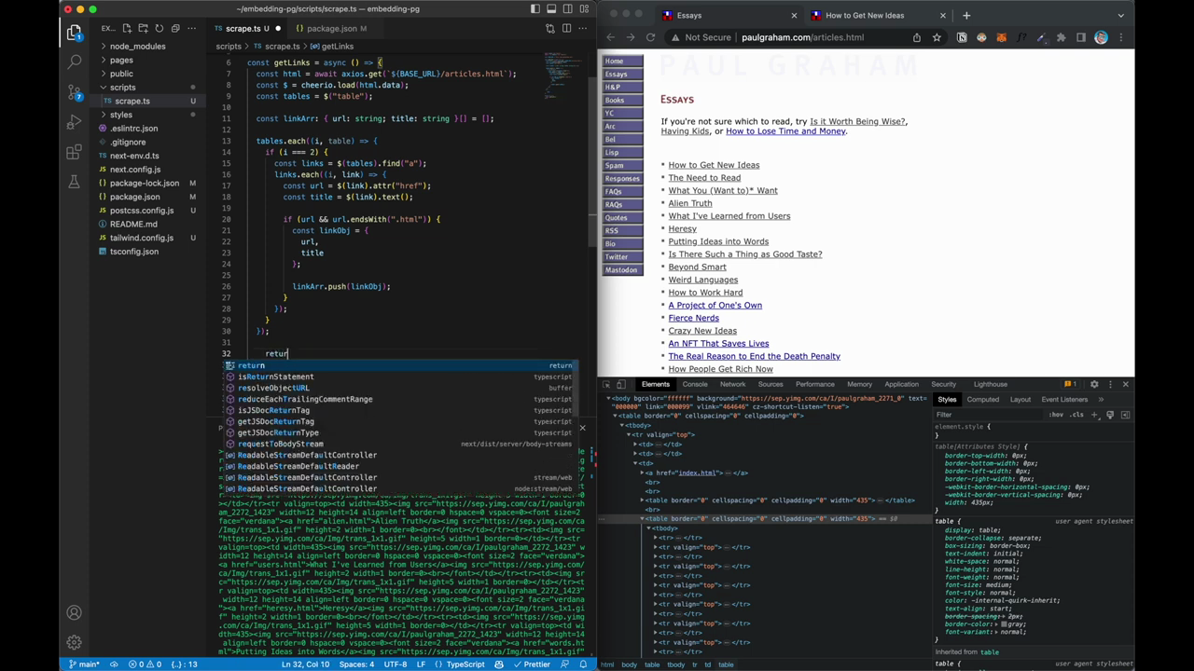Focus the Styles Filter input field
Viewport: 1194px width, 671px height.
(x=989, y=415)
